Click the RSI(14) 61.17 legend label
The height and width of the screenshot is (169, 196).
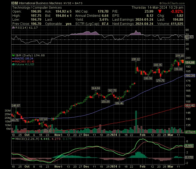(27, 27)
